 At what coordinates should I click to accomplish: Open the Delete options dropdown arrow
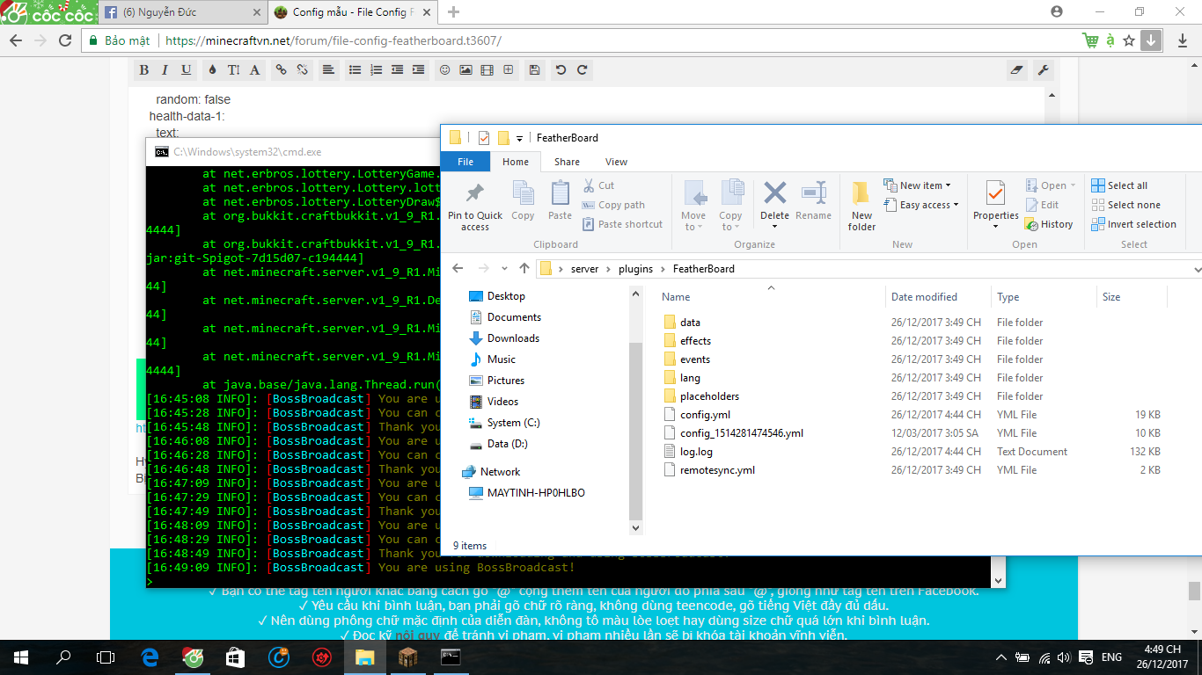click(x=774, y=227)
